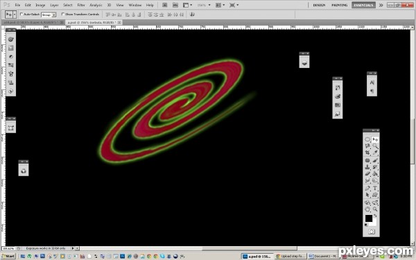Viewport: 416px width, 260px height.
Task: Open a.psd Photoshop taskbar button
Action: [258, 257]
